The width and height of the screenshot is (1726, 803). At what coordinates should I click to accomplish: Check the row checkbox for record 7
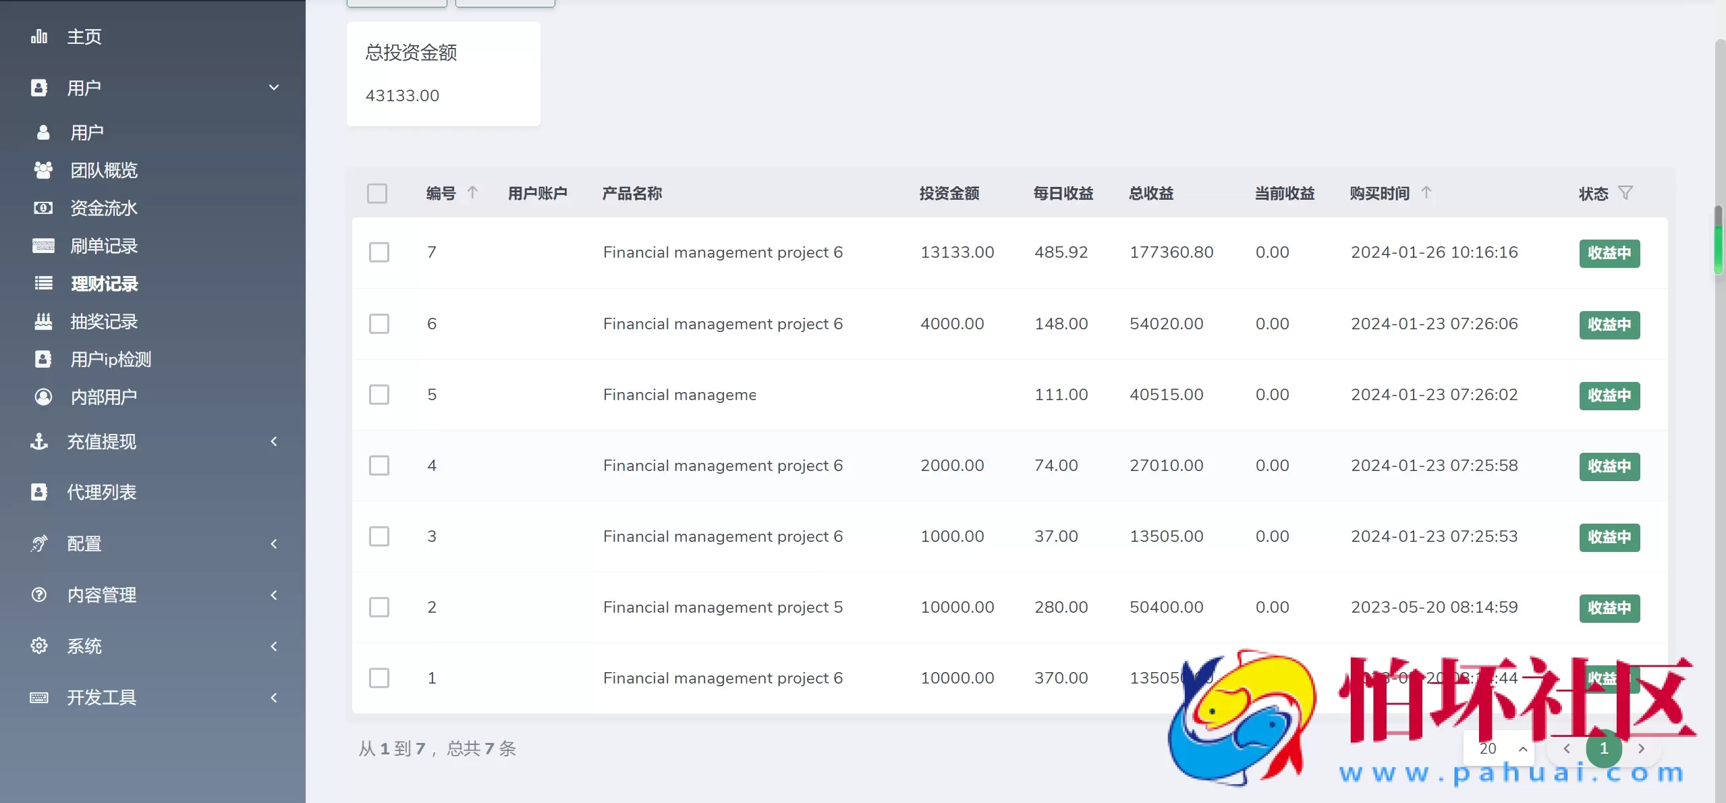pos(379,252)
